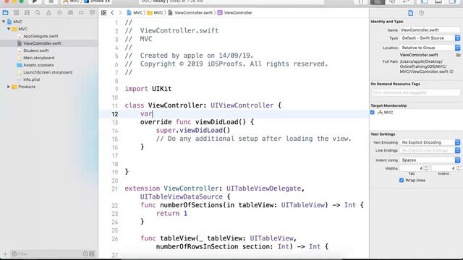
Task: Select Student.swift in navigator
Action: (x=35, y=51)
